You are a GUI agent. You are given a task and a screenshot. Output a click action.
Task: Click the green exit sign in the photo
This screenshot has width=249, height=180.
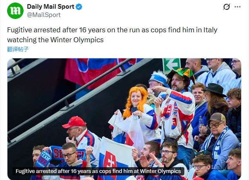(x=171, y=65)
